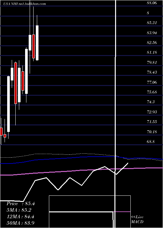Image resolution: width=163 pixels, height=228 pixels.
Task: Click the '<<Live MACD' label
Action: click(137, 219)
